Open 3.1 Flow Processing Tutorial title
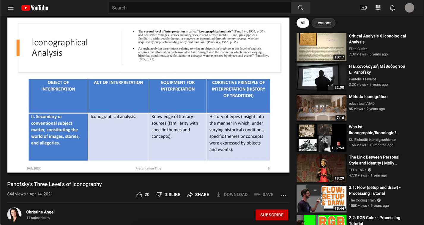 (375, 190)
